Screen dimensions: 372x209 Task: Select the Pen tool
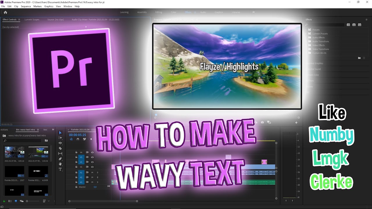pyautogui.click(x=60, y=159)
